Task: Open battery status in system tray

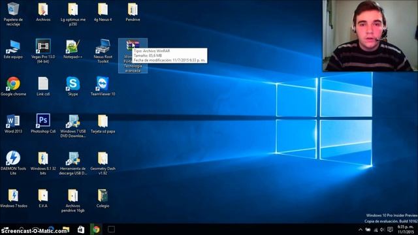Action: (x=368, y=230)
